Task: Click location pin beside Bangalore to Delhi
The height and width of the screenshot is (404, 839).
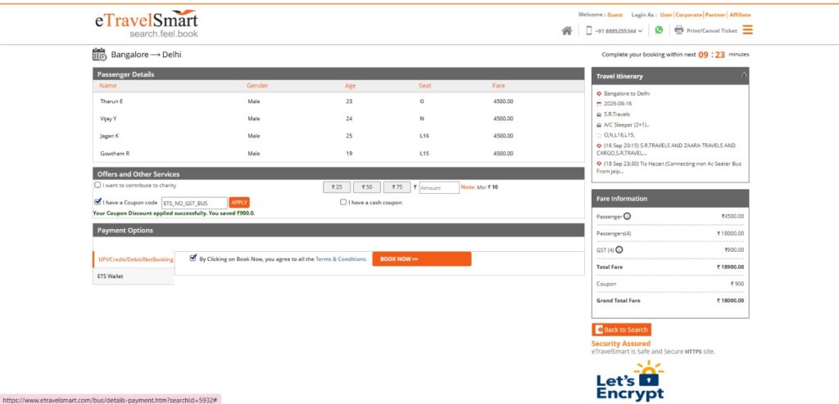Action: [x=599, y=93]
